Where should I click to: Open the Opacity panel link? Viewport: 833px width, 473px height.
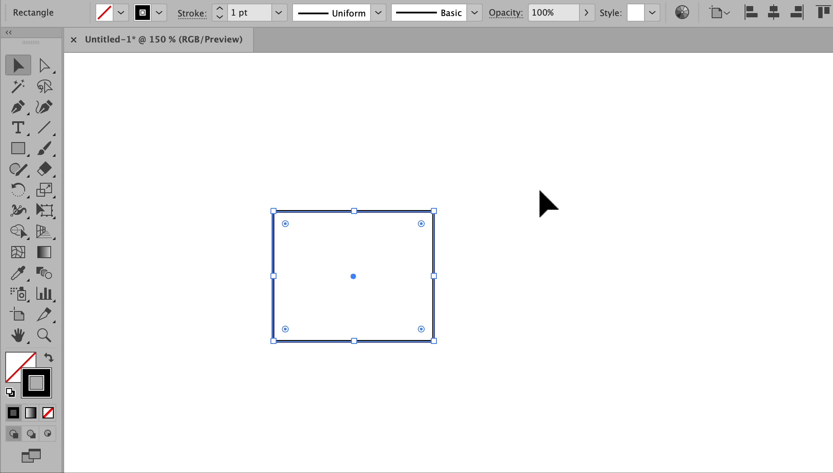(x=505, y=13)
